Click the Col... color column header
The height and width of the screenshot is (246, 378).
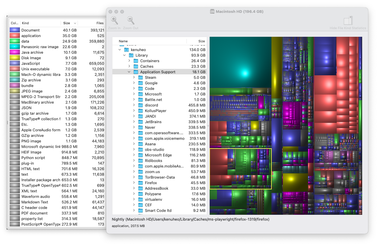[14, 23]
